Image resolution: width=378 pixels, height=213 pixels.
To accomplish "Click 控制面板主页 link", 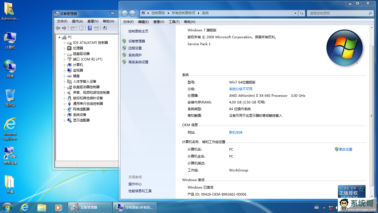I will (x=138, y=31).
